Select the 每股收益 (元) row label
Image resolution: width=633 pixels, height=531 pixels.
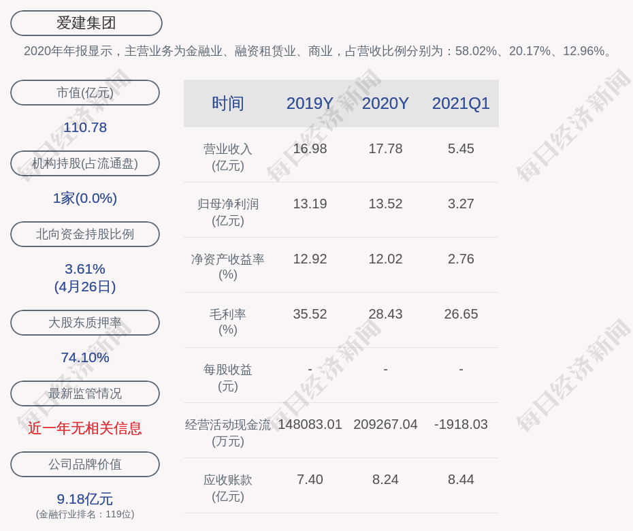pos(228,378)
